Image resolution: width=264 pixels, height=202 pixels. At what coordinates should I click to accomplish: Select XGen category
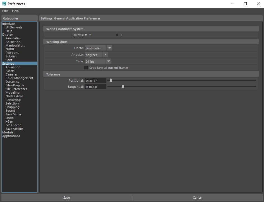point(9,121)
